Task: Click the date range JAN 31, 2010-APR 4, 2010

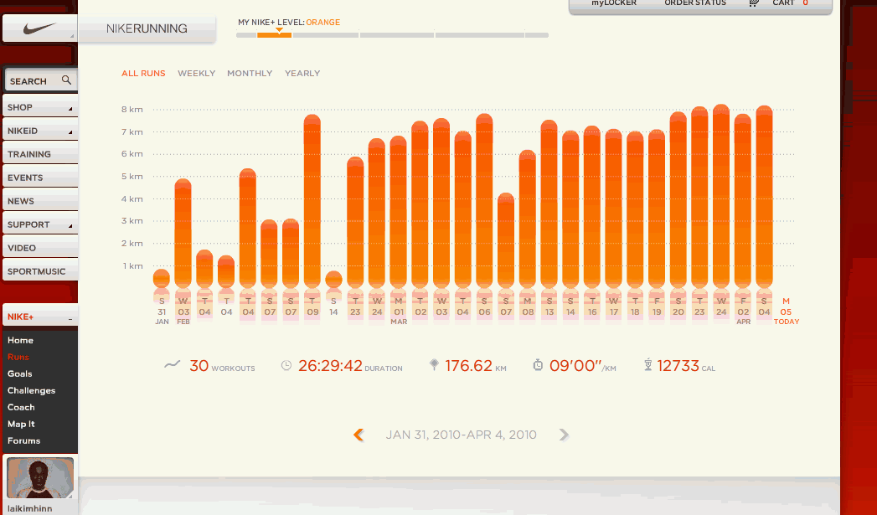Action: [x=461, y=435]
